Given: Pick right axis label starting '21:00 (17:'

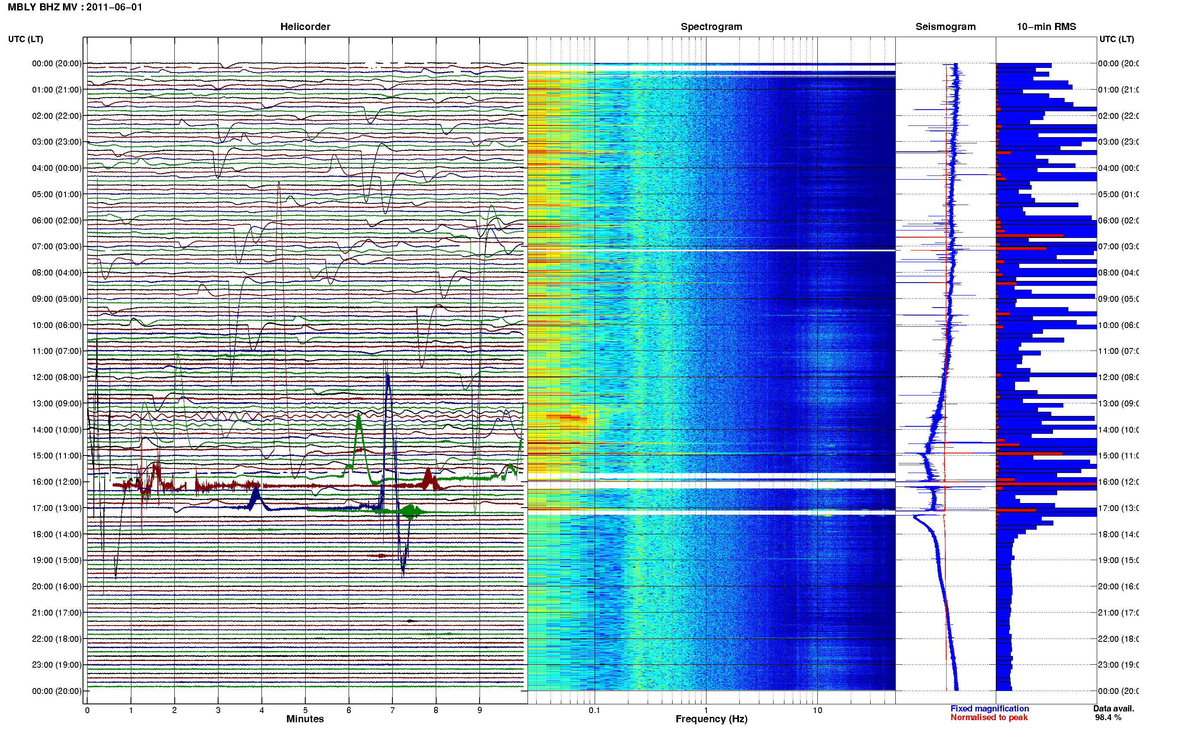Looking at the screenshot, I should tap(1118, 613).
